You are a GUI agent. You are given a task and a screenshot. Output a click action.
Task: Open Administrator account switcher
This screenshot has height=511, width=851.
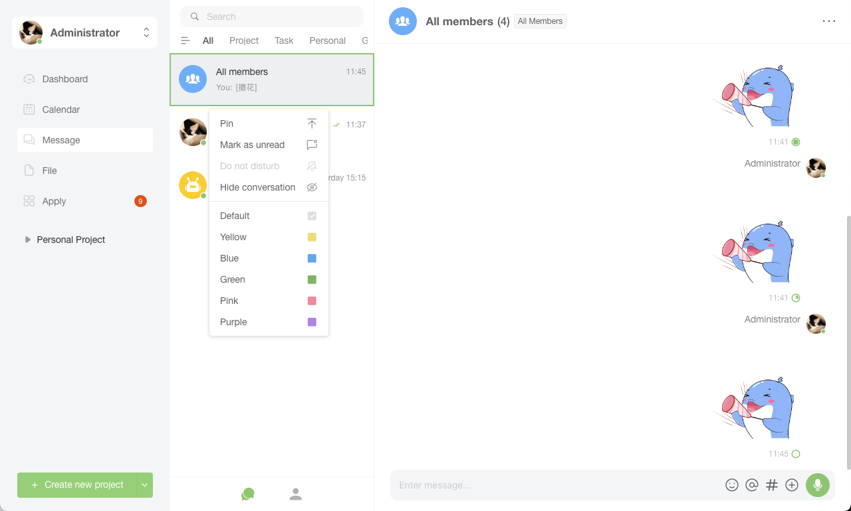pos(146,33)
